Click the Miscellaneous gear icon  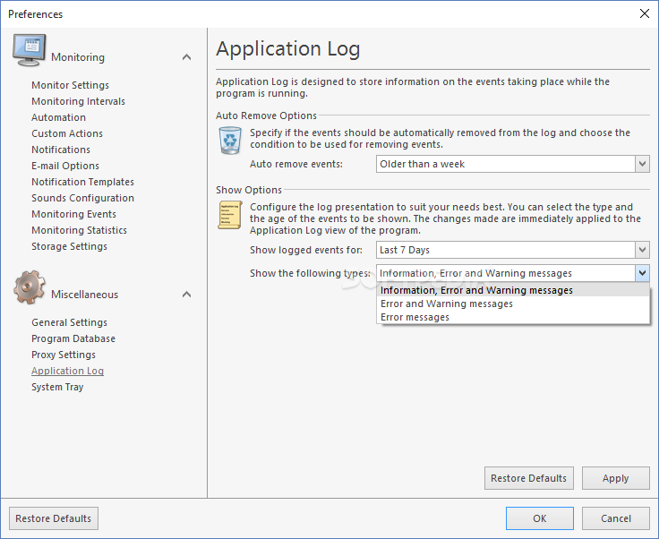point(29,287)
